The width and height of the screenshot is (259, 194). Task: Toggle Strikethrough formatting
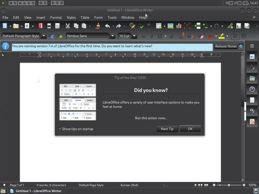(172, 36)
